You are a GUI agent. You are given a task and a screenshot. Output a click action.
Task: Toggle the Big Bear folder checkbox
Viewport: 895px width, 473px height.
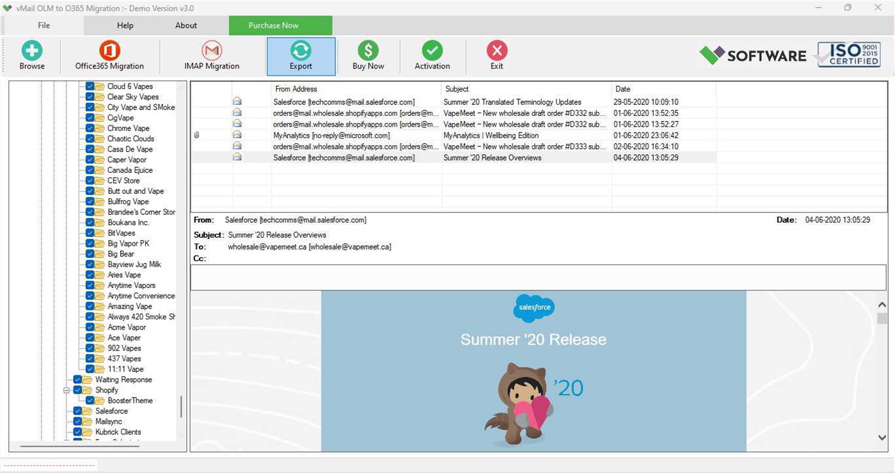[90, 253]
